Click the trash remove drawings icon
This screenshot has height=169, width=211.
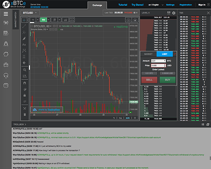pos(24,114)
